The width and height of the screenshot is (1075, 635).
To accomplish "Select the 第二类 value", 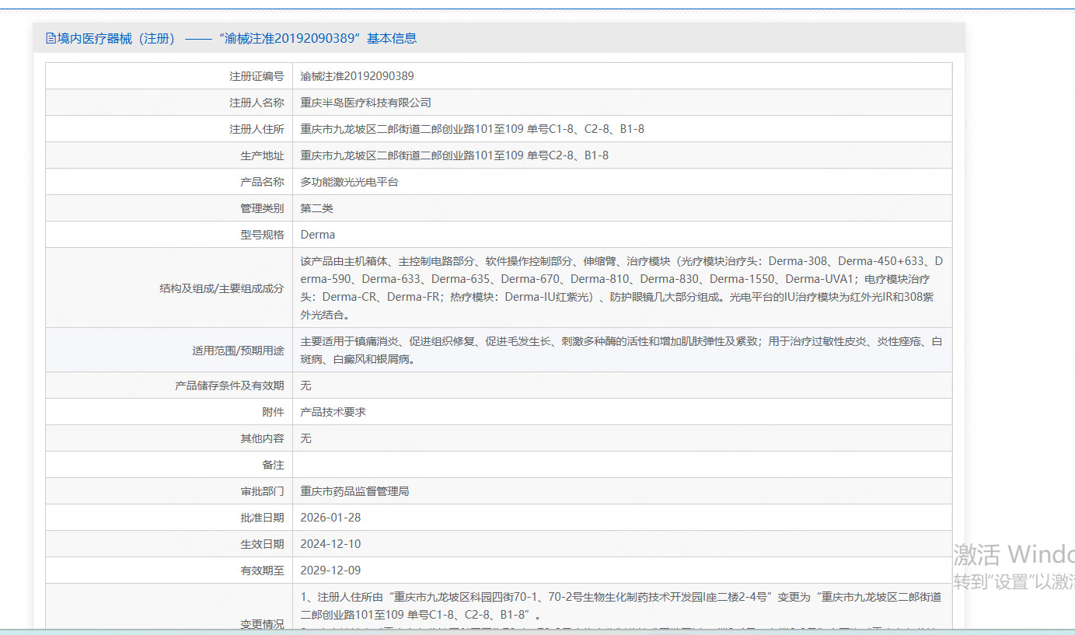I will point(317,208).
